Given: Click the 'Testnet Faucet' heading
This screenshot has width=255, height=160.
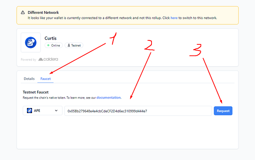Looking at the screenshot, I should tap(36, 92).
